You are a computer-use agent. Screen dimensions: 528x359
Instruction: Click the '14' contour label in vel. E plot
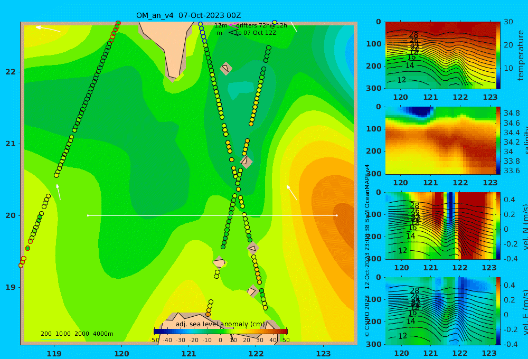[410, 322]
